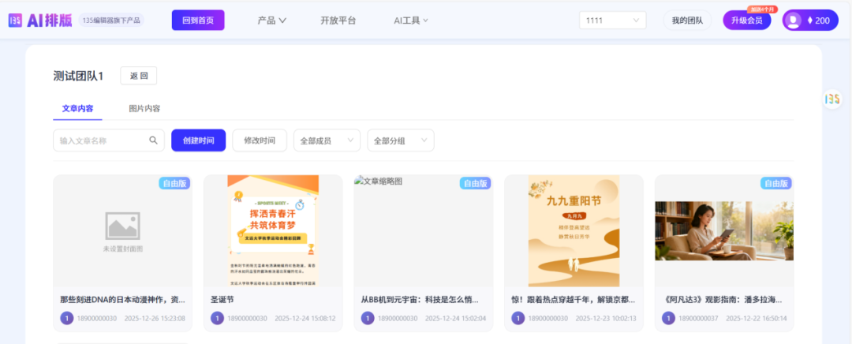Viewport: 852px width, 344px height.
Task: Click the title 从BB机到元宇宙：科技是怎么悄
Action: tap(420, 300)
